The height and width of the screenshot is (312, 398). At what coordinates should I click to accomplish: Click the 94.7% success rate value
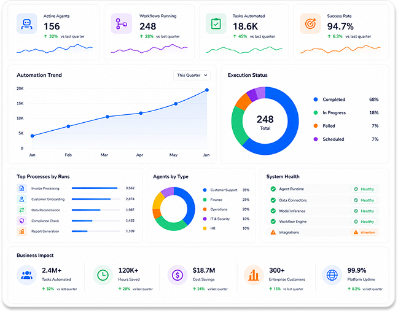tap(340, 26)
